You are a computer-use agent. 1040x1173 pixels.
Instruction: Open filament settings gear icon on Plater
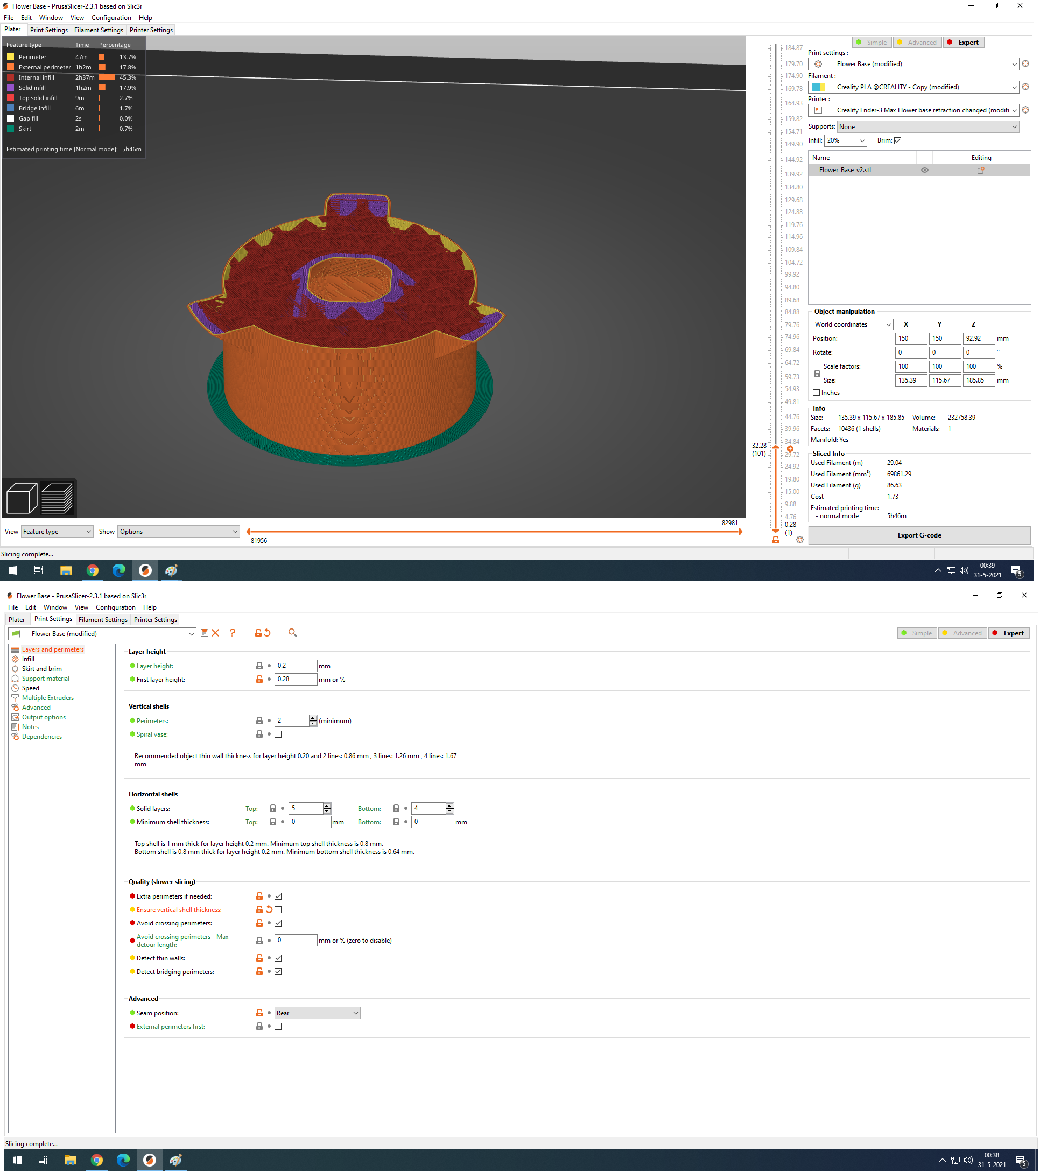point(1025,87)
